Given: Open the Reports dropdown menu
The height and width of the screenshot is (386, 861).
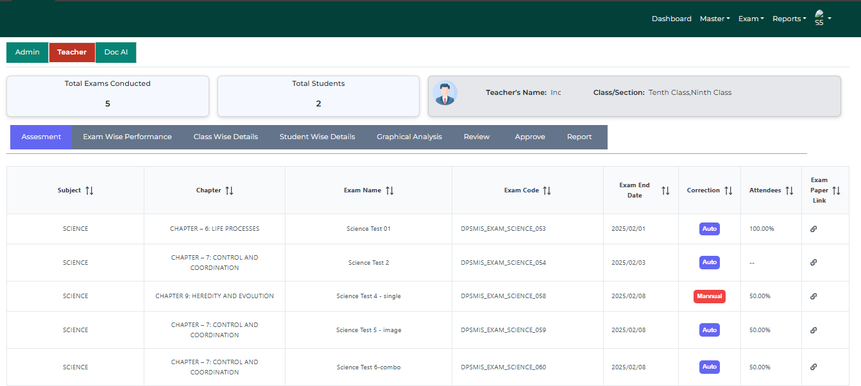Looking at the screenshot, I should click(789, 19).
